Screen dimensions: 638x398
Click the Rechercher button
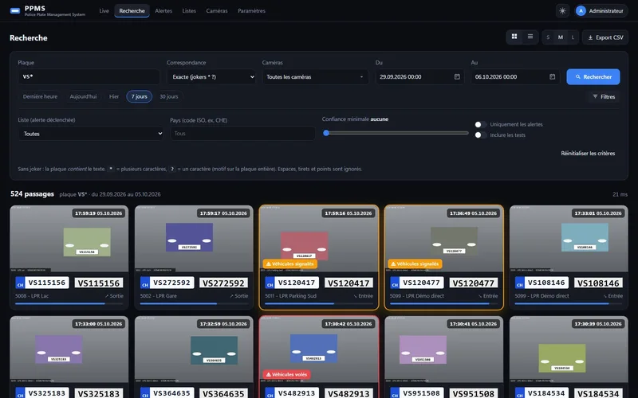point(593,76)
